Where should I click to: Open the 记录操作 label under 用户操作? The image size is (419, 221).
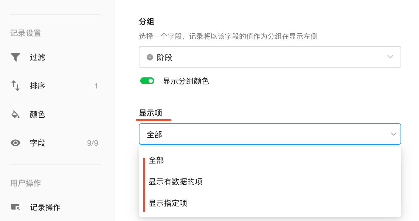click(45, 207)
